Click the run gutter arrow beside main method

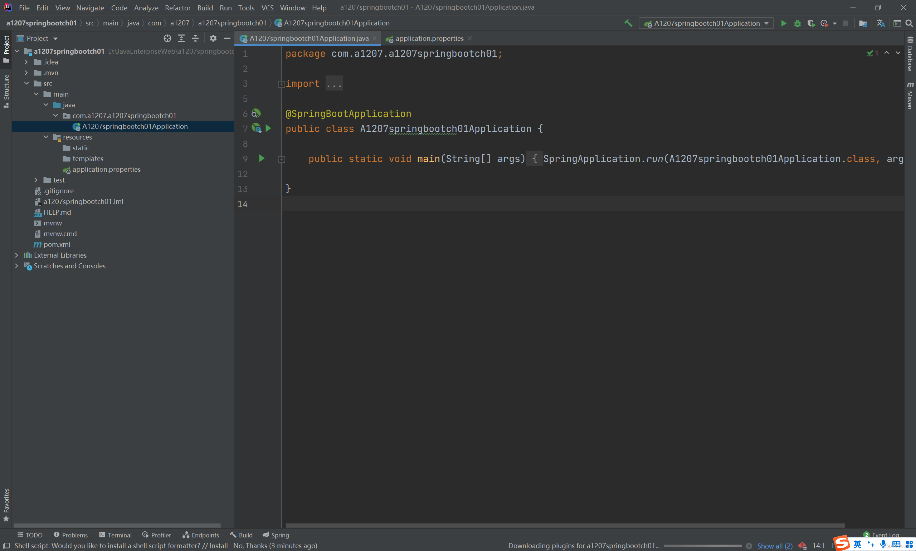[262, 159]
